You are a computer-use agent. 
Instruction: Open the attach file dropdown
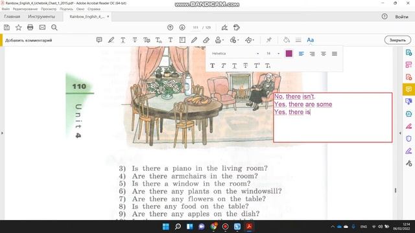tap(234, 40)
